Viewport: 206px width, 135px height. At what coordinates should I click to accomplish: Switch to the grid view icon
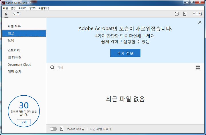198,67
